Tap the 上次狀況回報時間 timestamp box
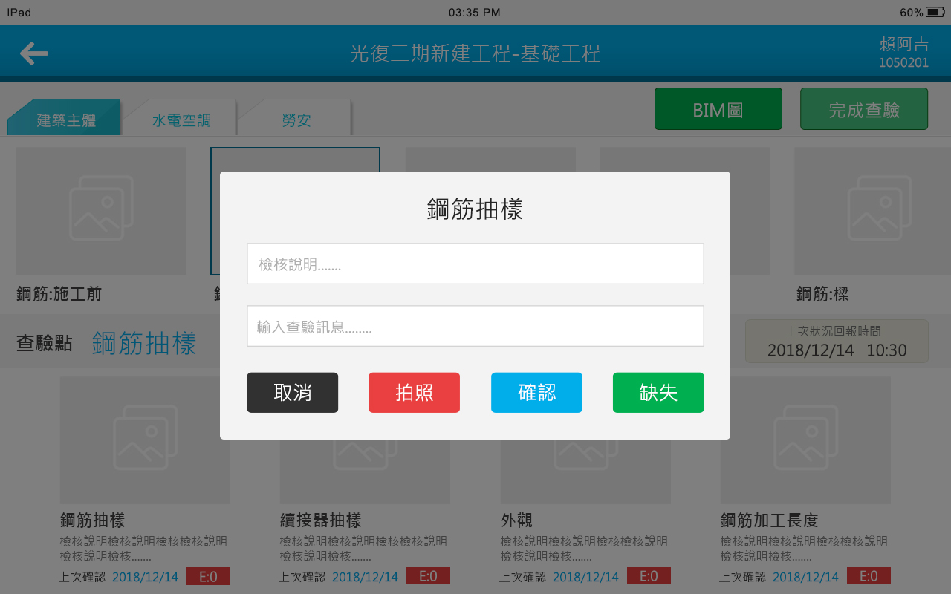The width and height of the screenshot is (951, 594). click(837, 342)
